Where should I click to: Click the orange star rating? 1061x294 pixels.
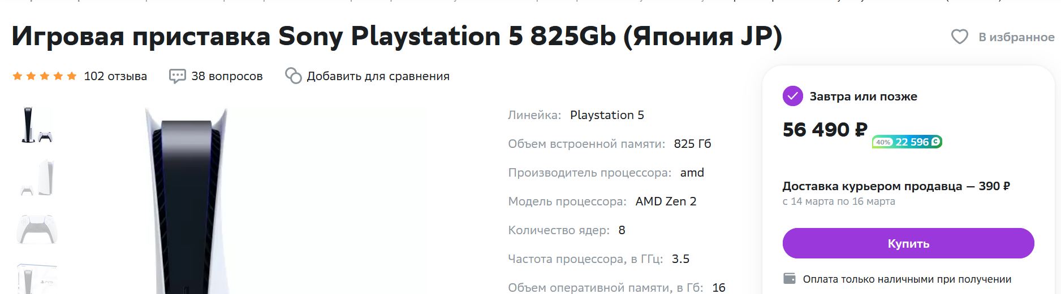click(45, 76)
